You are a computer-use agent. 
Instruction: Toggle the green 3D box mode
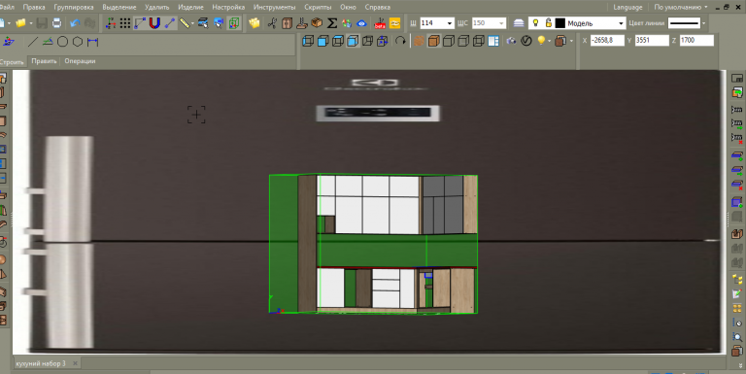click(x=233, y=23)
